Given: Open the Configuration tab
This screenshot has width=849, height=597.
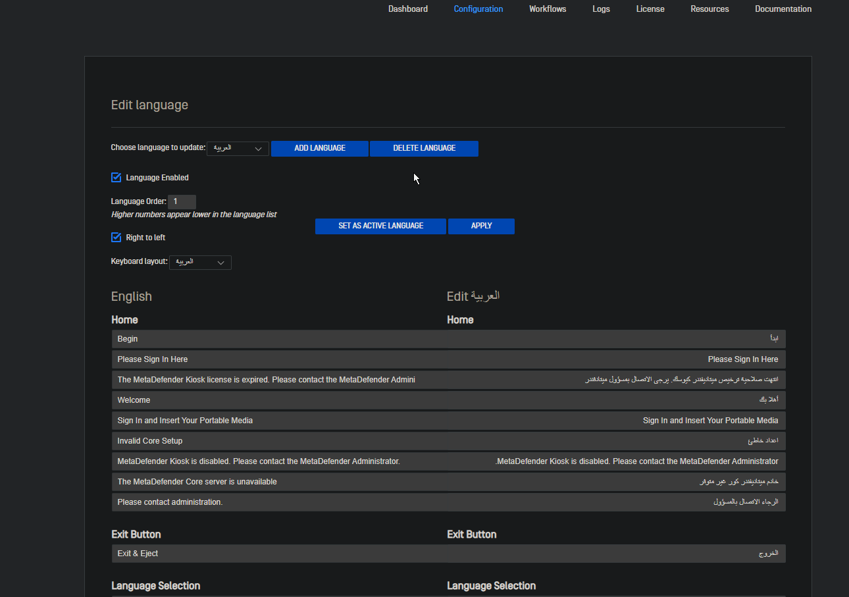Looking at the screenshot, I should (478, 9).
